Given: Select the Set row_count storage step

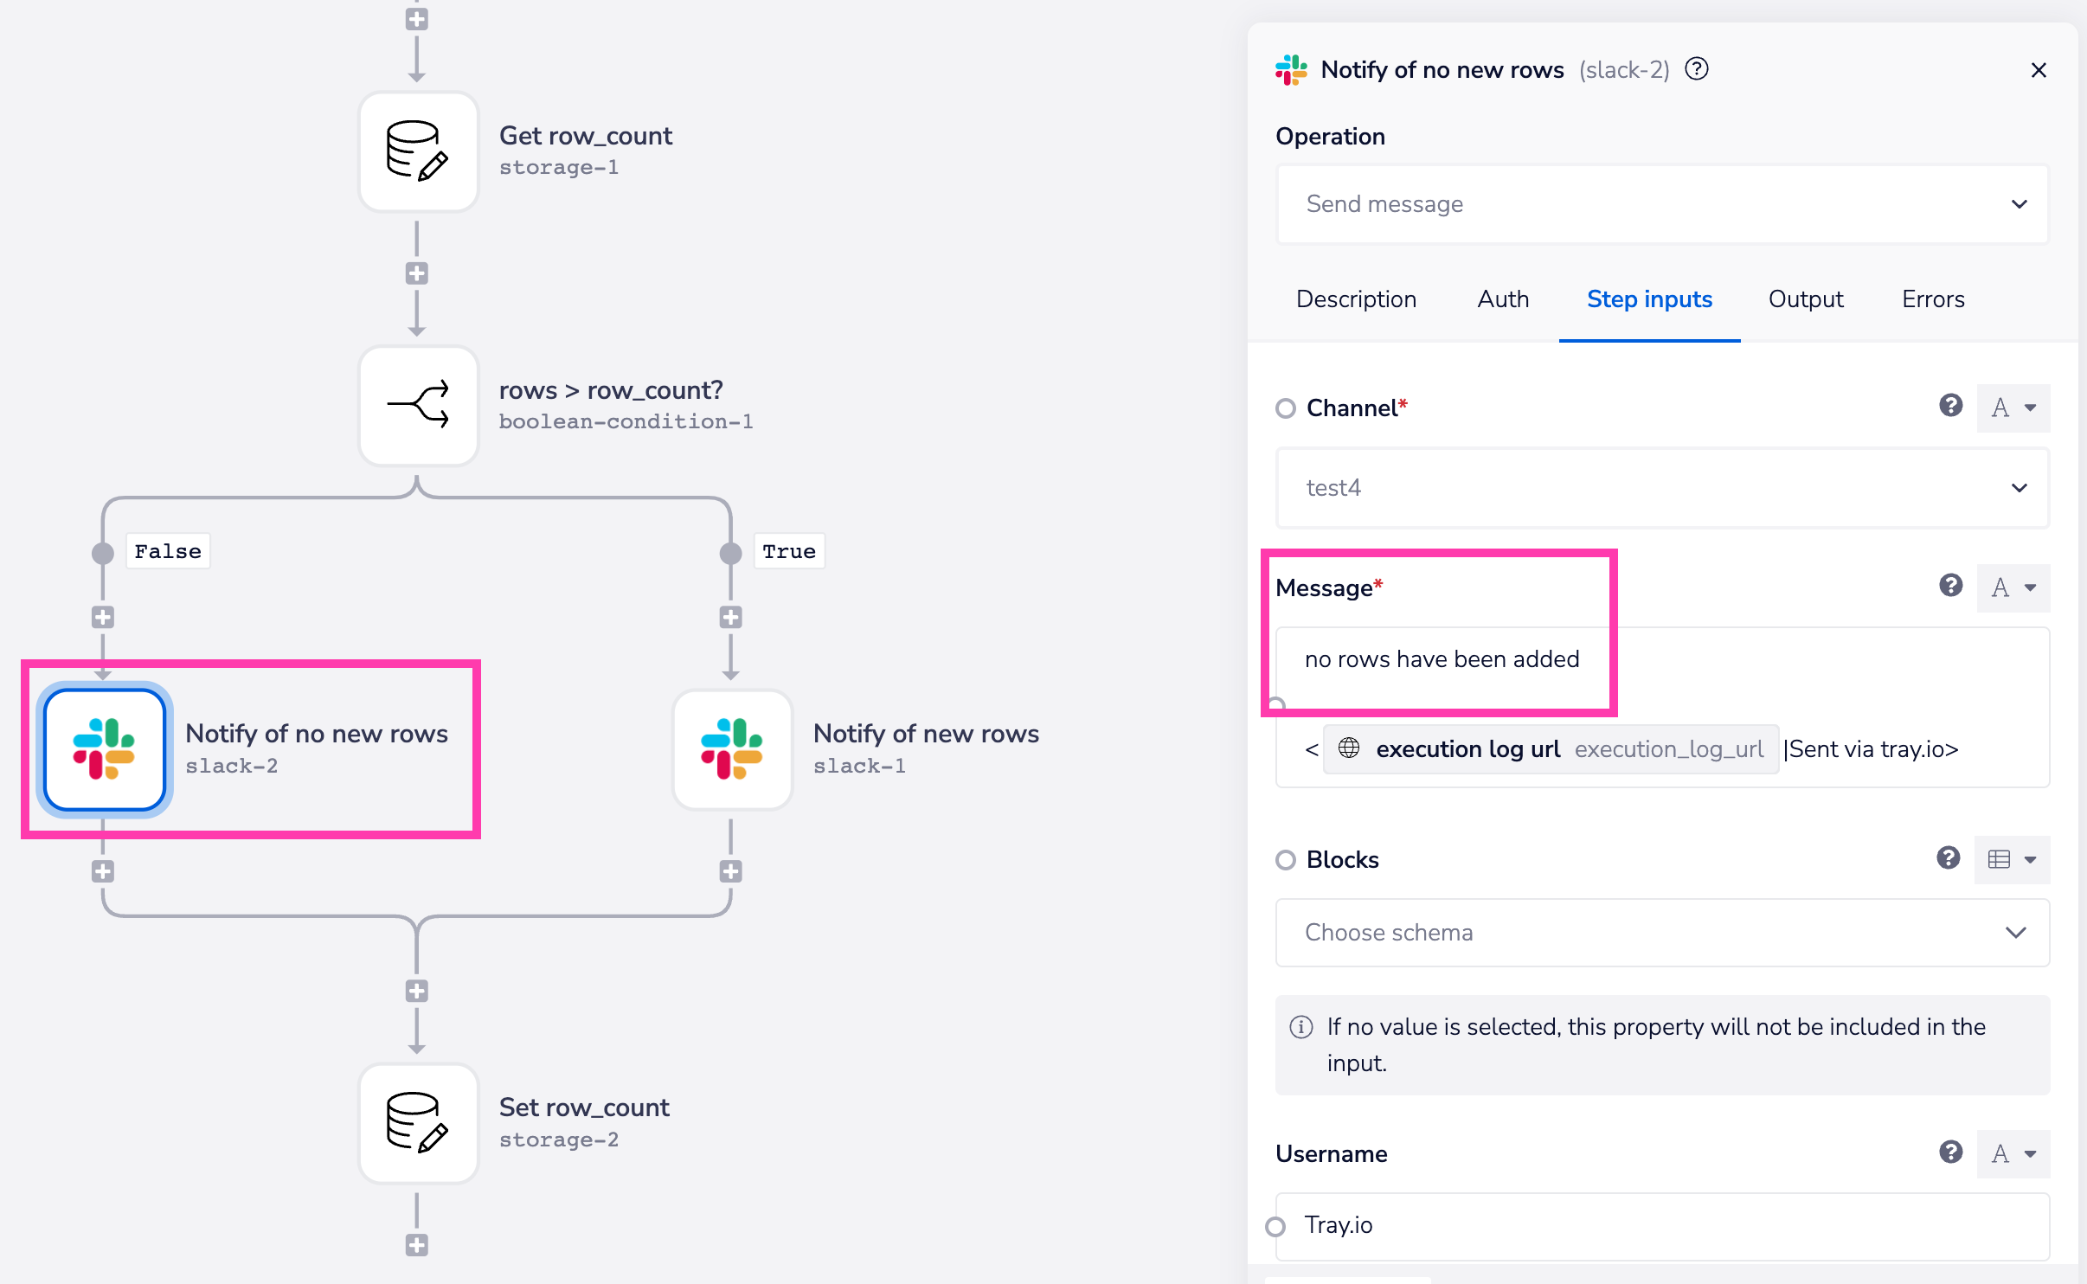Looking at the screenshot, I should [418, 1123].
